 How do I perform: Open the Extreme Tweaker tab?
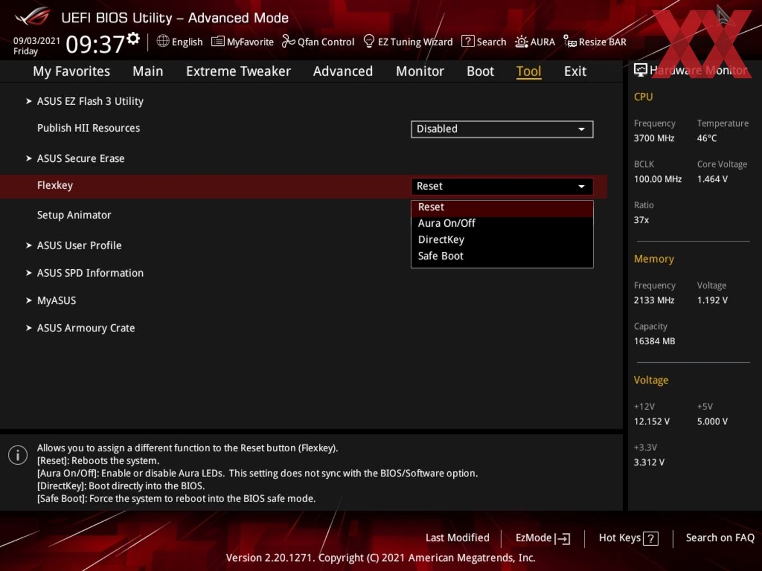point(238,71)
